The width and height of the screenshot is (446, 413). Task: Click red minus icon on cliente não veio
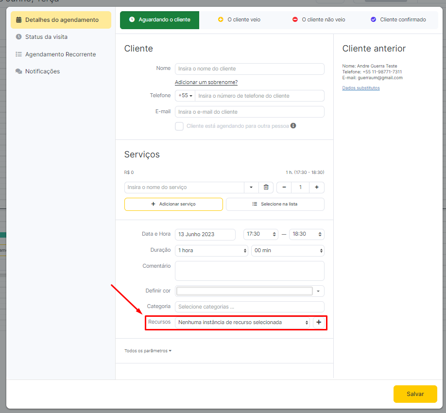coord(295,19)
